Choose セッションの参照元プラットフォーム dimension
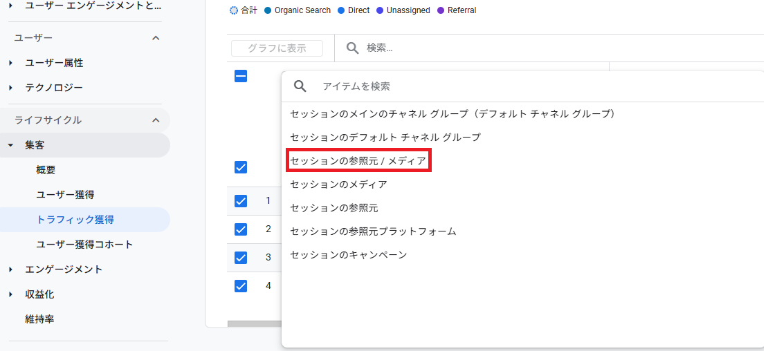This screenshot has height=351, width=768. coord(373,231)
